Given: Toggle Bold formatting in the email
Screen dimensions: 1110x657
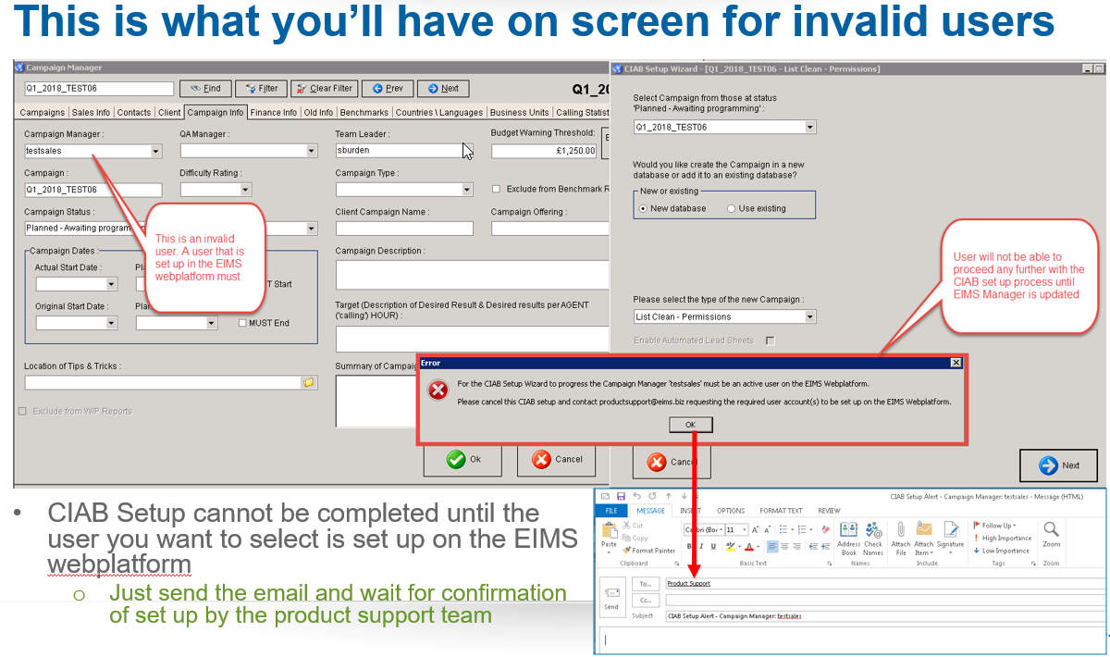Looking at the screenshot, I should point(690,547).
